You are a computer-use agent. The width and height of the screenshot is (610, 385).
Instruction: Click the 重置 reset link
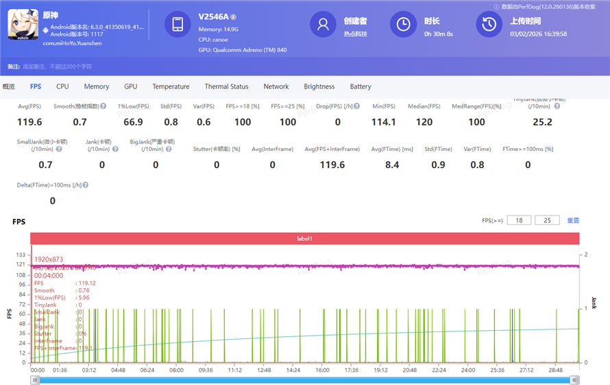click(x=573, y=220)
